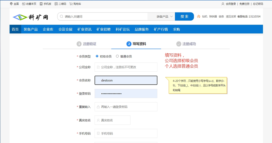Click the 公司全称 input field
Screen dimensions: 272x143
click(126, 67)
